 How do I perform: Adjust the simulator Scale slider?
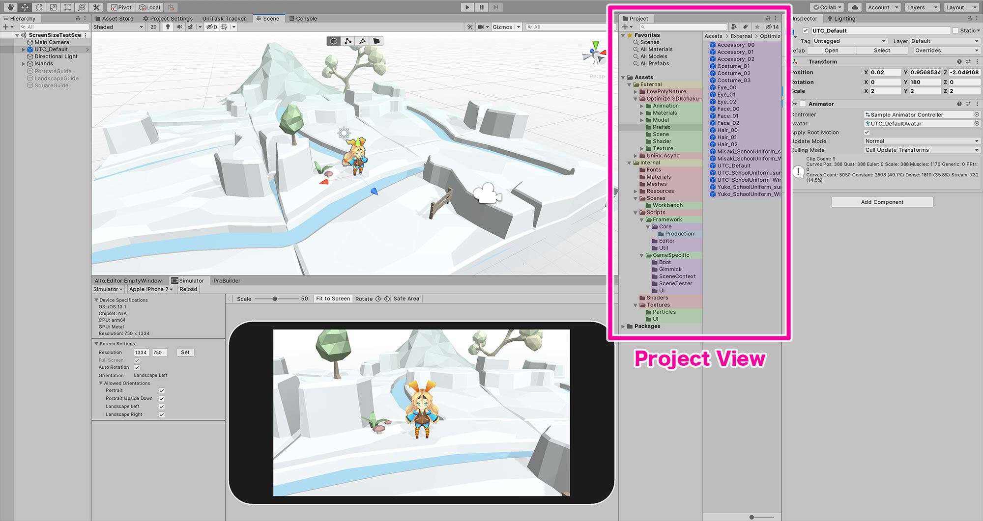point(275,299)
